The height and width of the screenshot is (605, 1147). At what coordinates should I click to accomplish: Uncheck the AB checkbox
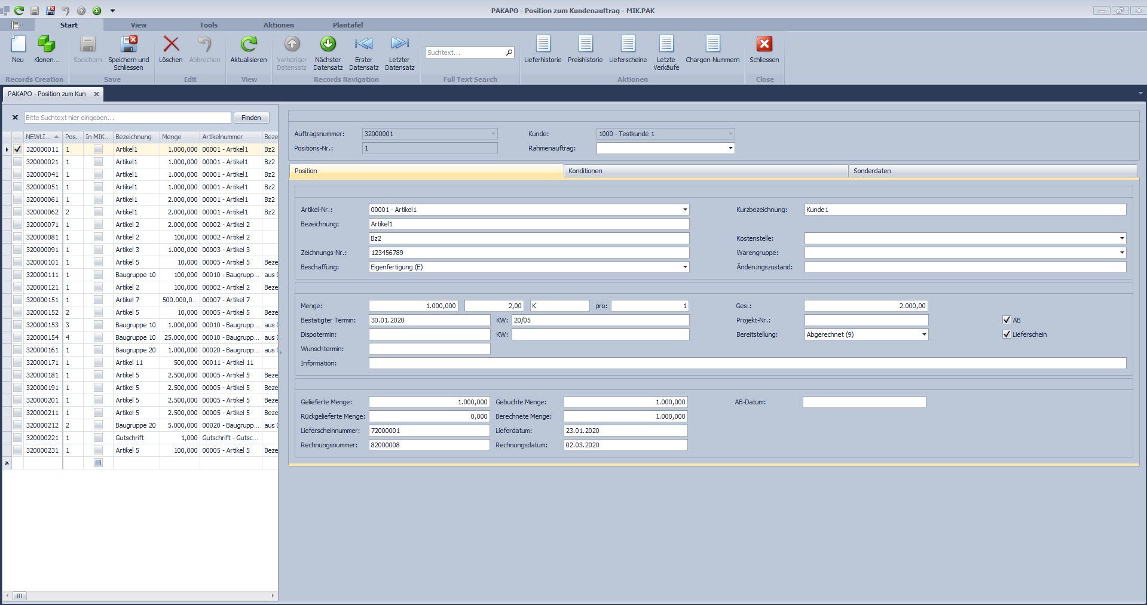[x=1007, y=320]
